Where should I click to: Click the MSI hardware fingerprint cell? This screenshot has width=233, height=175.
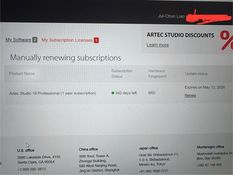pyautogui.click(x=152, y=93)
